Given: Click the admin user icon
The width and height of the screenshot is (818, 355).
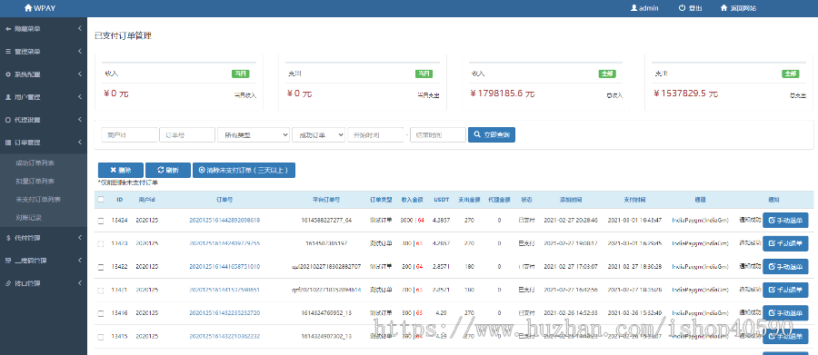Looking at the screenshot, I should pos(633,8).
